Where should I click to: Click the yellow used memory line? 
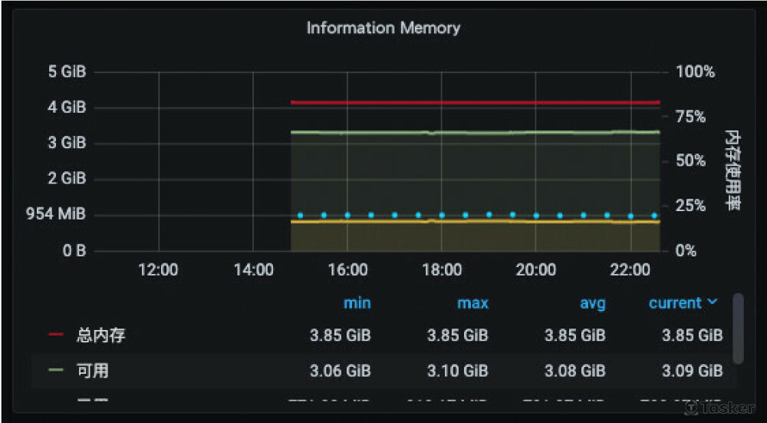[x=476, y=221]
